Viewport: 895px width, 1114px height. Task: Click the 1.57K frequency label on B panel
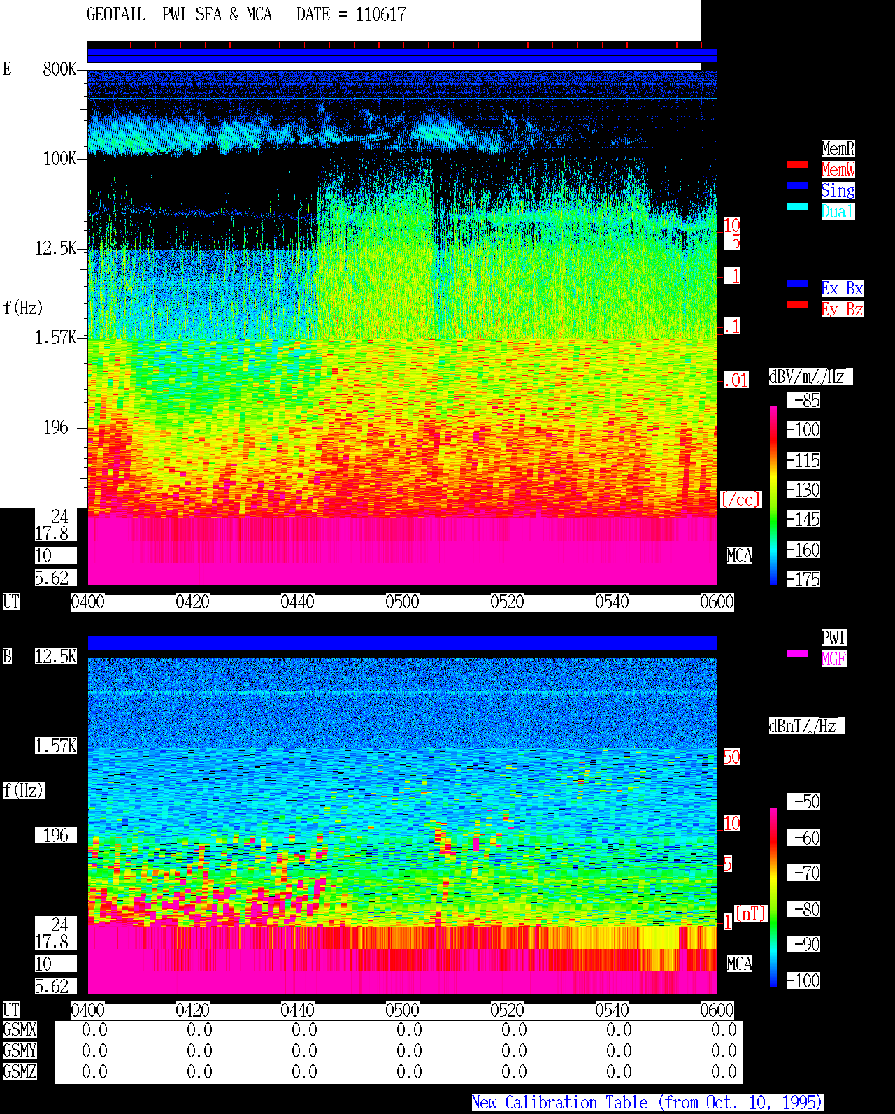[x=56, y=746]
